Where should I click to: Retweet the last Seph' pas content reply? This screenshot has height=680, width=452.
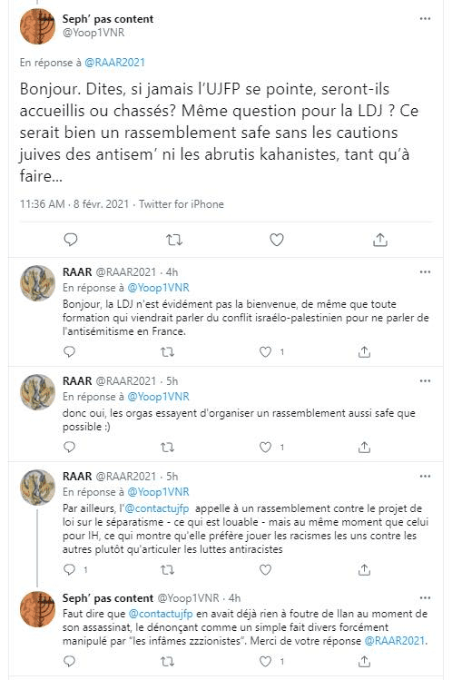point(167,661)
